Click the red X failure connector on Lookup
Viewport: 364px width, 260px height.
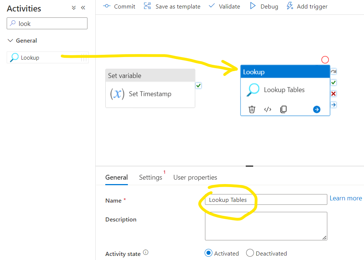(333, 94)
